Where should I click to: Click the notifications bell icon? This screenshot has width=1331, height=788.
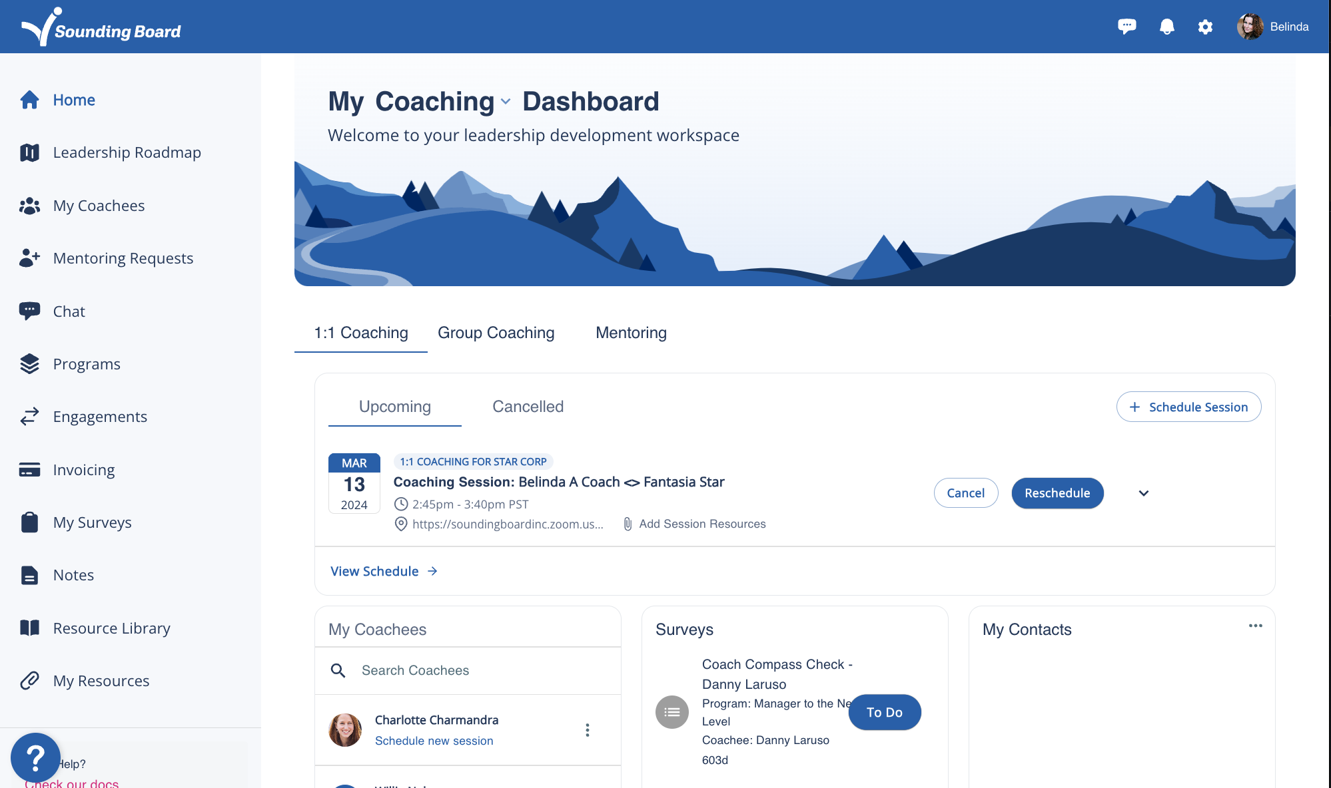[1166, 27]
